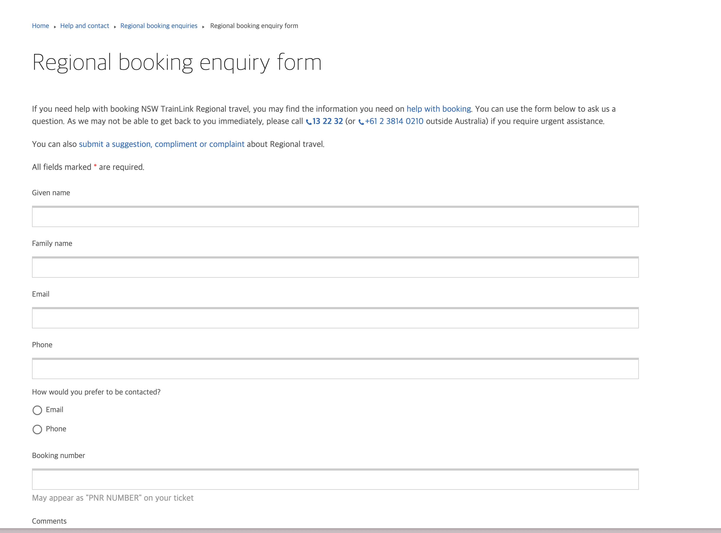
Task: Go to Home breadcrumb link
Action: [40, 26]
